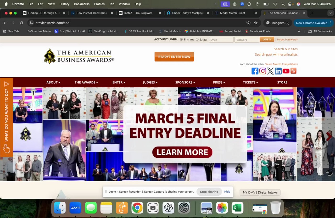Image resolution: width=335 pixels, height=218 pixels.
Task: Open the YouTube social icon
Action: (x=286, y=71)
